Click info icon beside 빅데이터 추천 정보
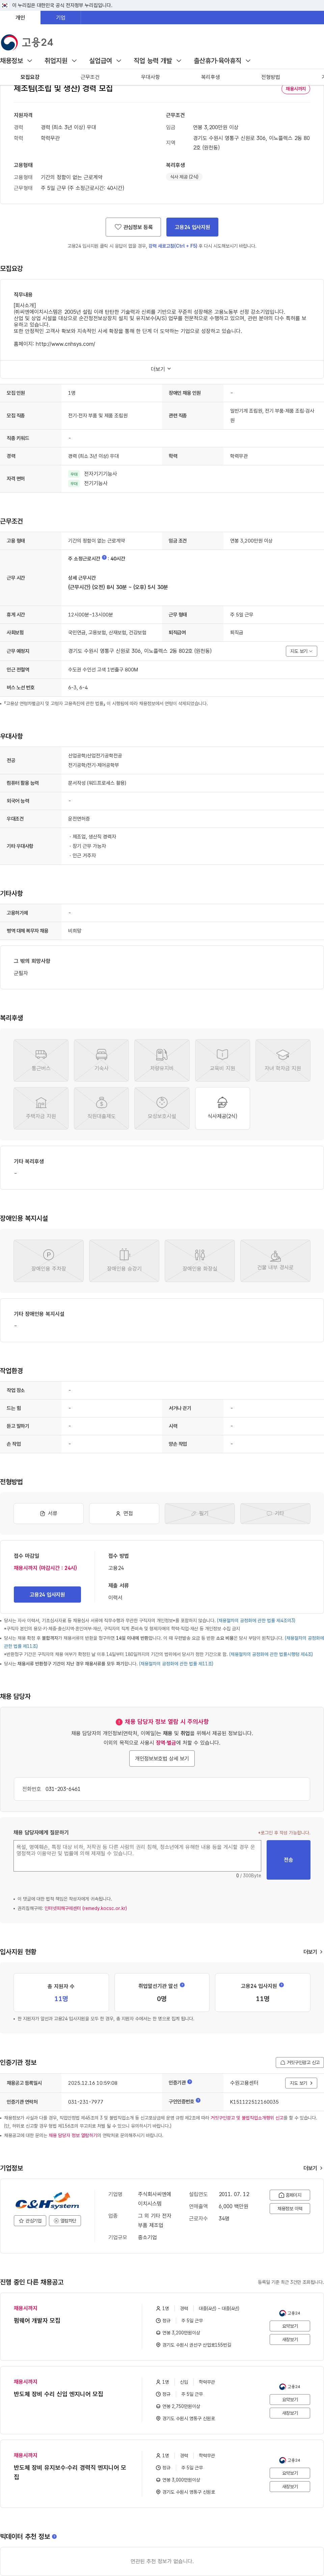Image resolution: width=324 pixels, height=2576 pixels. coord(54,2536)
